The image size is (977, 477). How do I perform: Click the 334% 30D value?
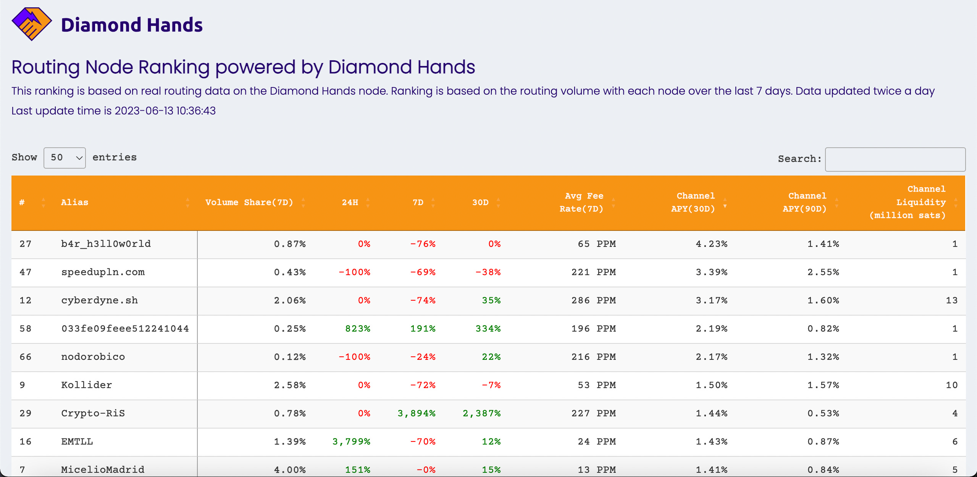(x=488, y=329)
